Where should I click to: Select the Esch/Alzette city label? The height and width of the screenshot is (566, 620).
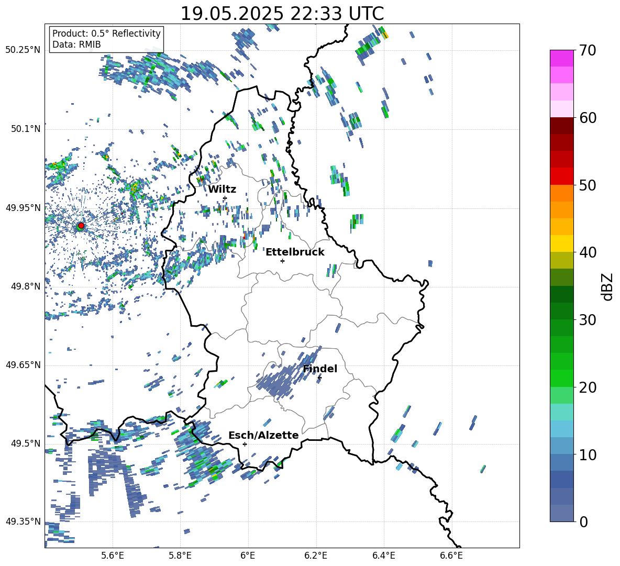(263, 435)
